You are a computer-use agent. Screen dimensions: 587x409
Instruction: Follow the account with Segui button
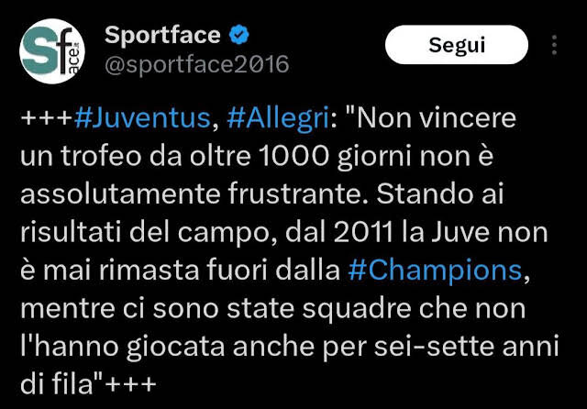pyautogui.click(x=457, y=45)
